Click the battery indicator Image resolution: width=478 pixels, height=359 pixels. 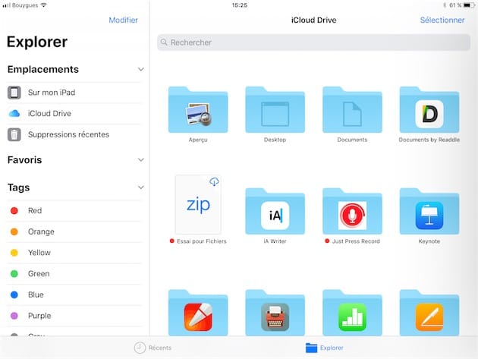coord(469,5)
